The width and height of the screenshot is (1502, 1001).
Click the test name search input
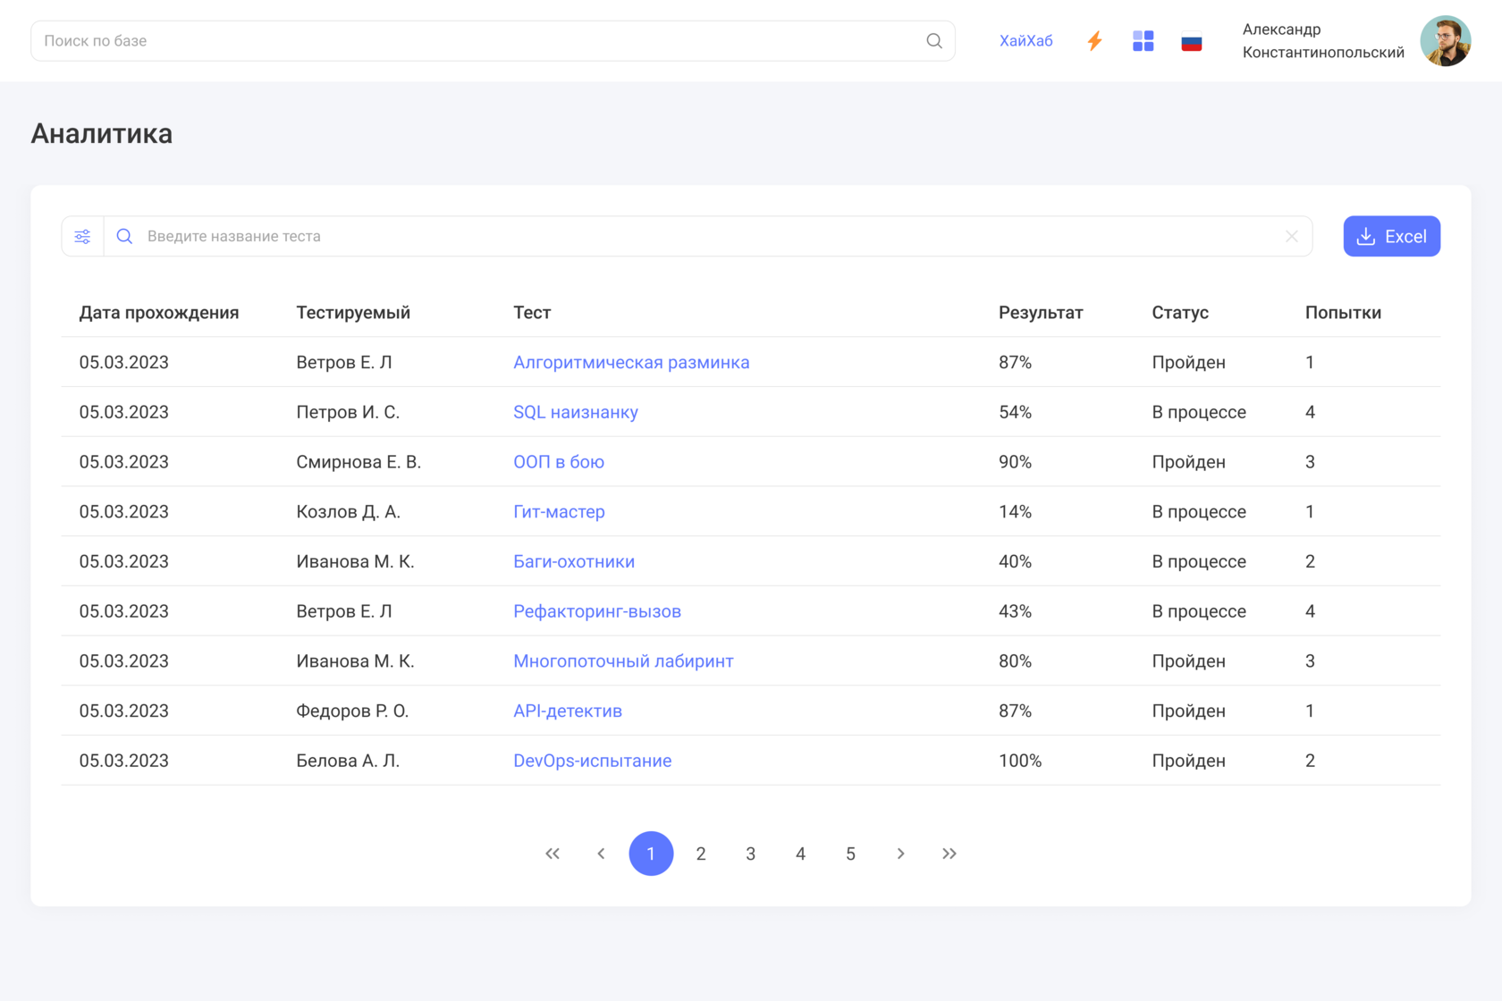coord(706,237)
